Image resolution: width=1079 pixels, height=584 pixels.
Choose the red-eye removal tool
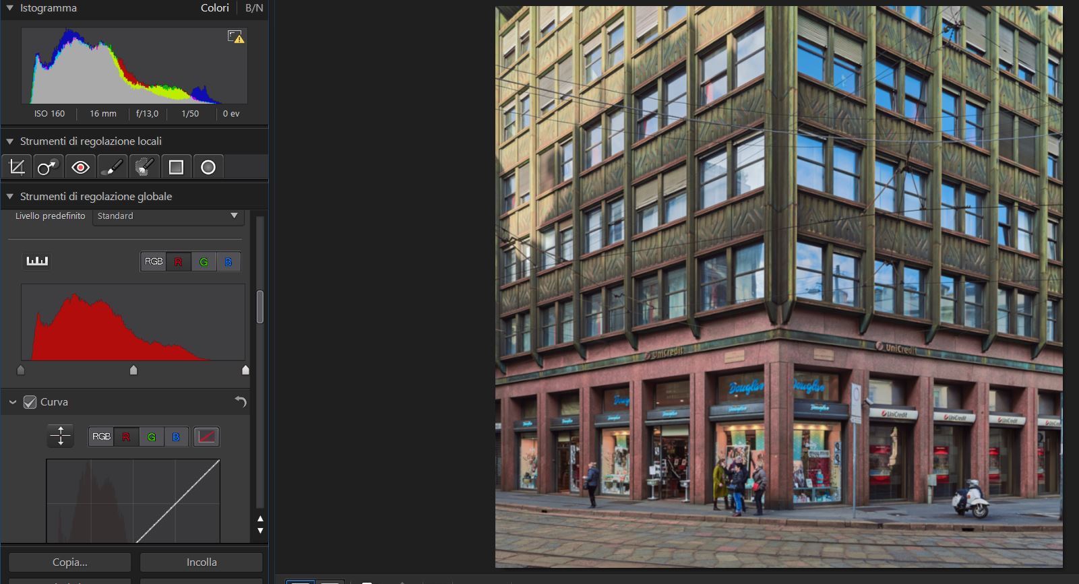point(80,167)
